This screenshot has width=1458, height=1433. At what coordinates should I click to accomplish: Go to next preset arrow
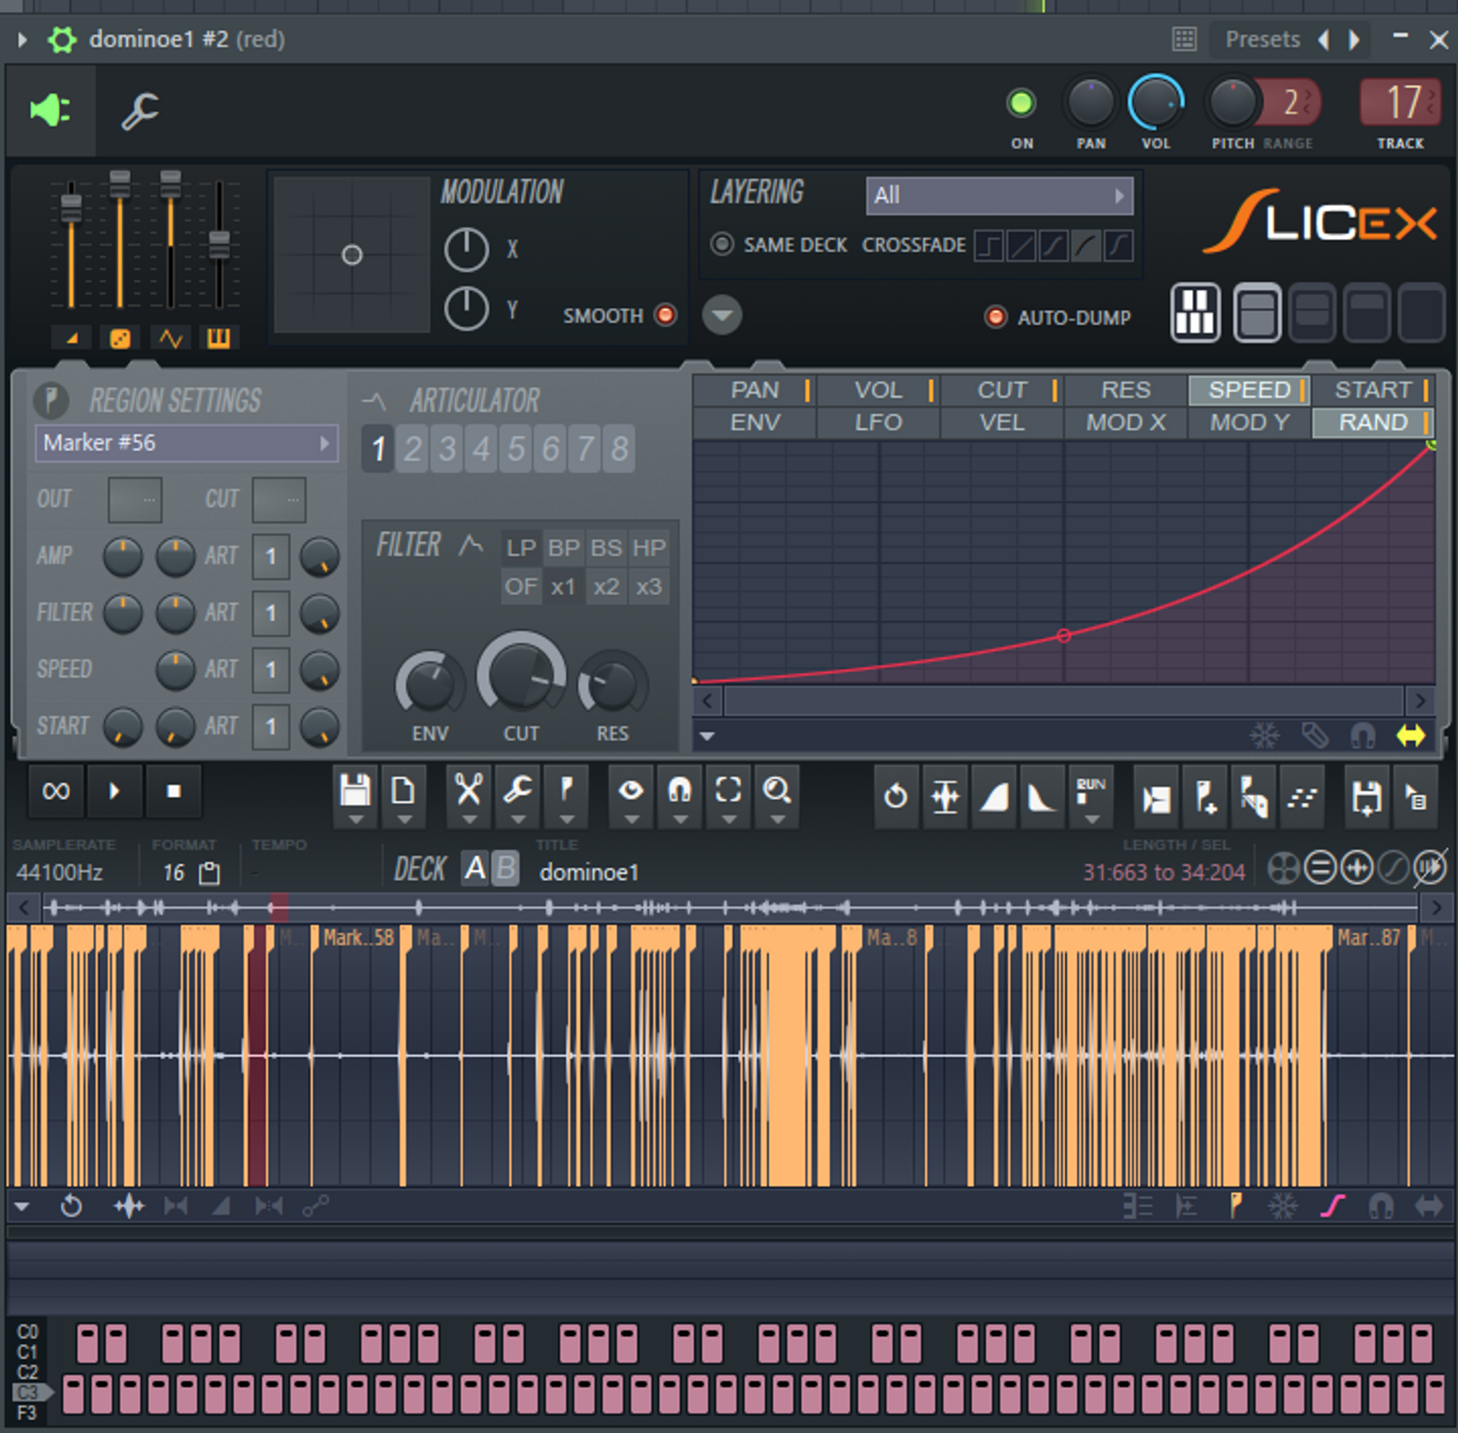click(1353, 40)
